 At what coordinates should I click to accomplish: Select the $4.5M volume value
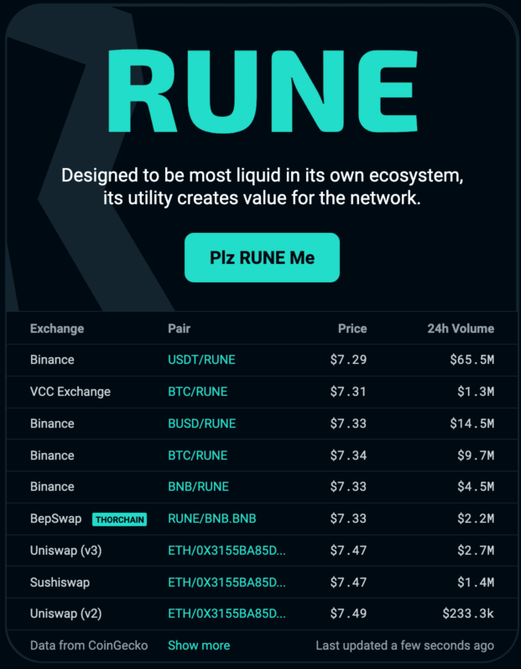476,487
